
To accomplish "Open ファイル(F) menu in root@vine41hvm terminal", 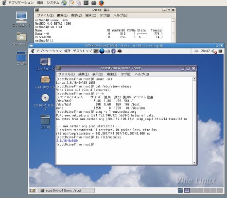I will point(67,74).
